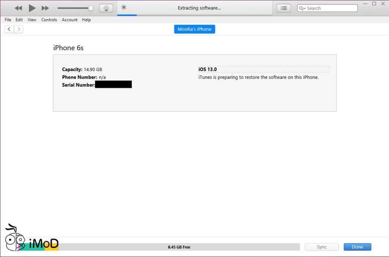Go back with the left chevron button
Viewport: 389px width, 257px height.
click(x=9, y=29)
